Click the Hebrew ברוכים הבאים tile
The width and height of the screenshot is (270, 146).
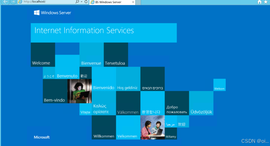(x=152, y=79)
